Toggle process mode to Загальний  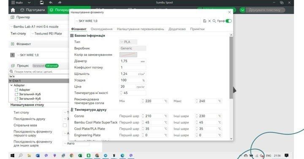coord(38,66)
